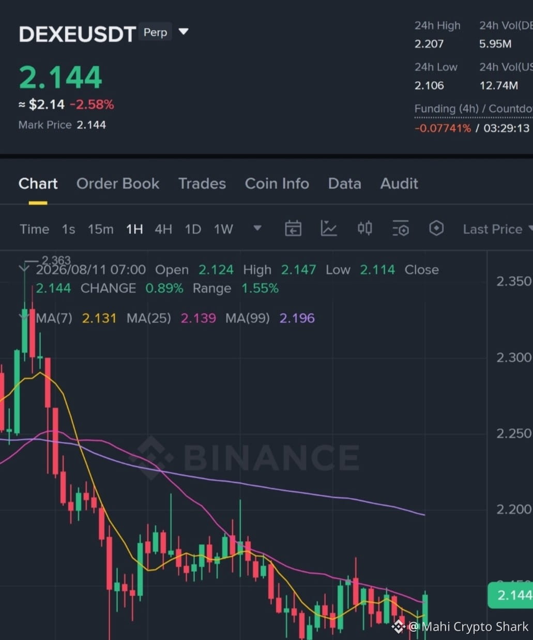Select the 4H interval
The image size is (533, 640).
[x=163, y=229]
